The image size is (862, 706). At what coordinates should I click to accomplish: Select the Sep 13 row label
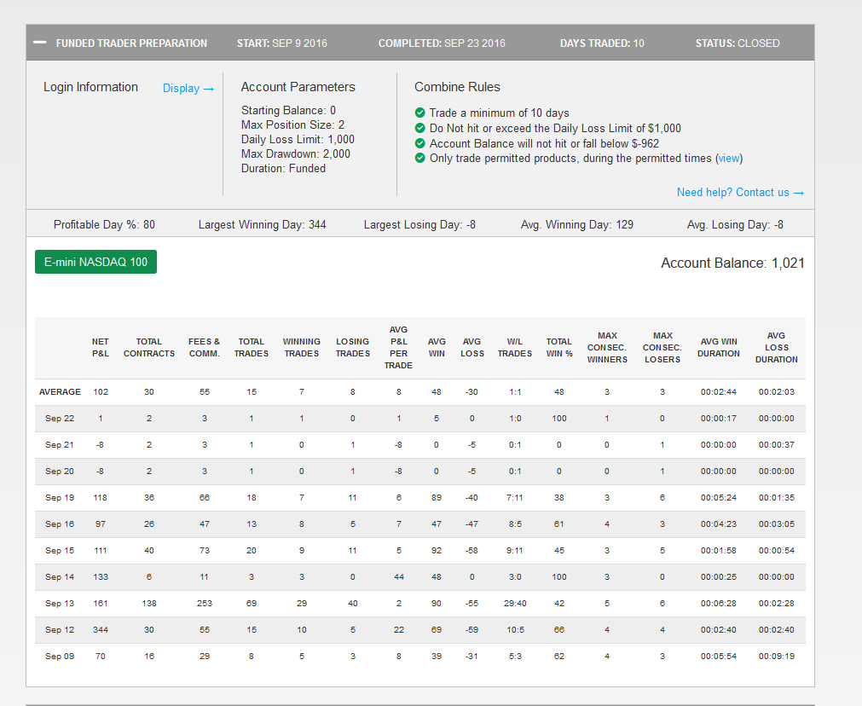(x=60, y=603)
